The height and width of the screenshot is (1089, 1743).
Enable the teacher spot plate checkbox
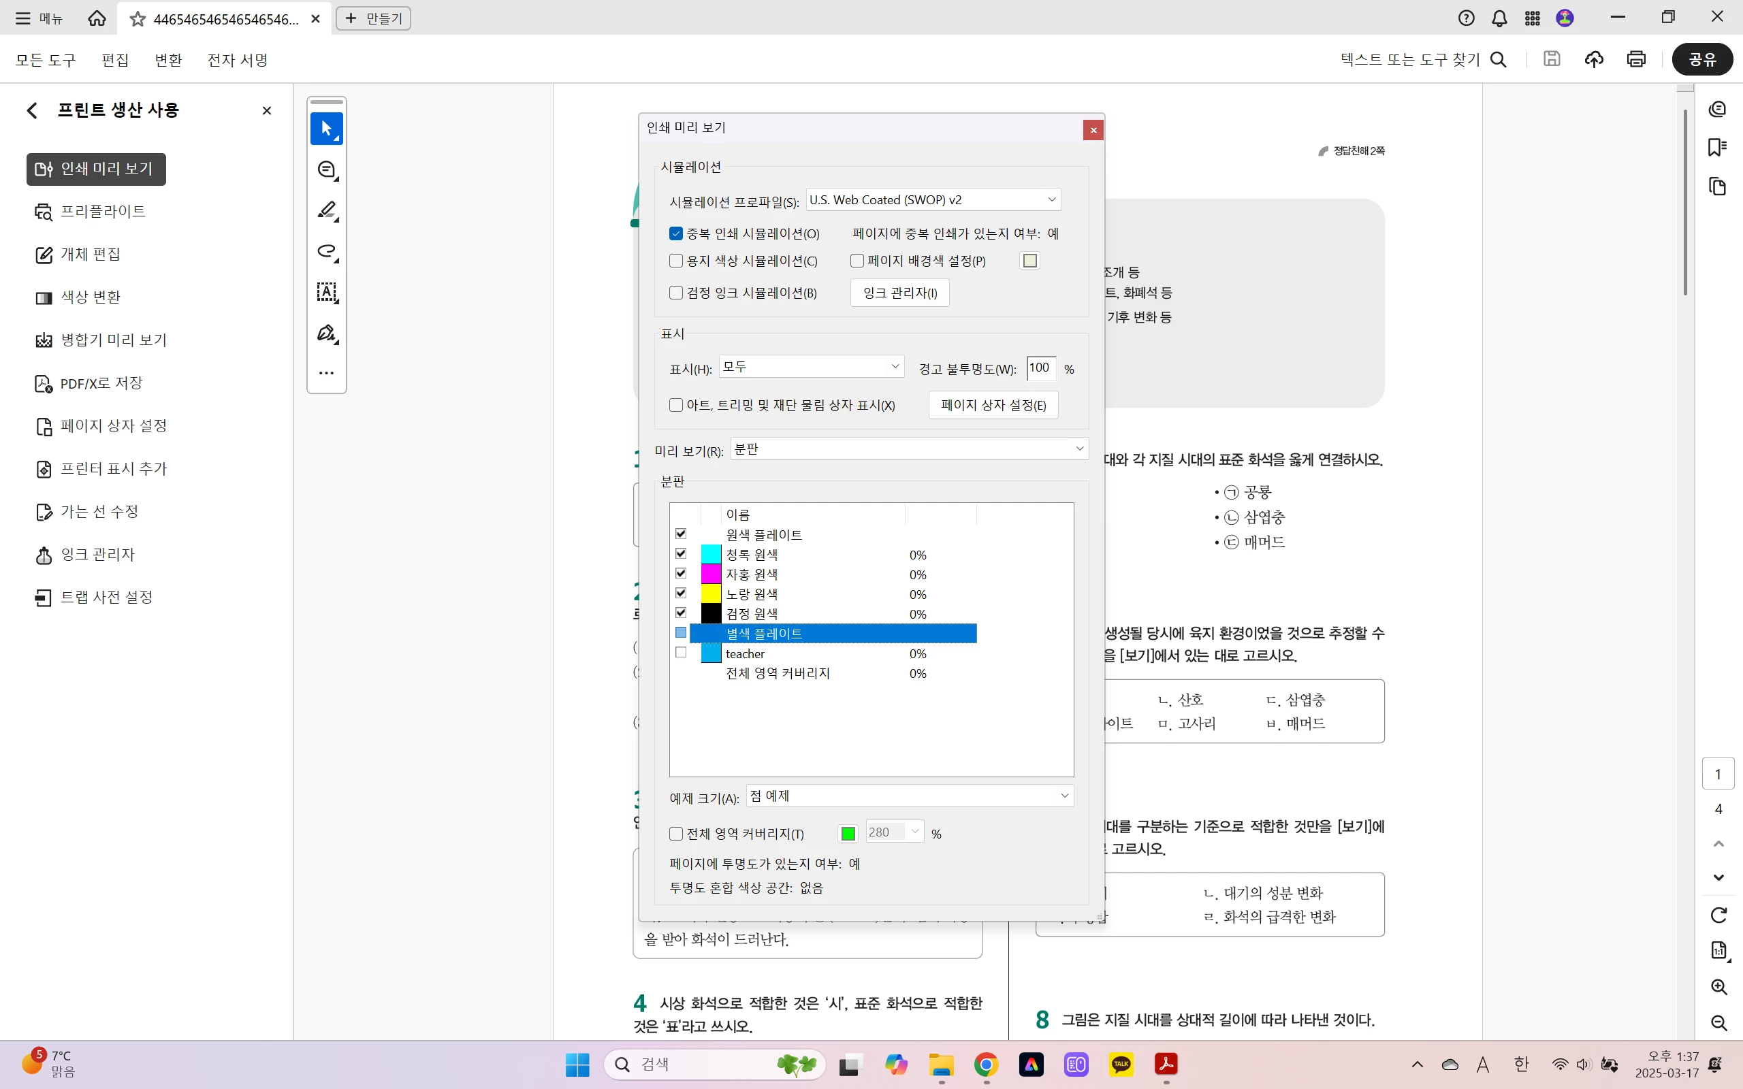click(681, 653)
